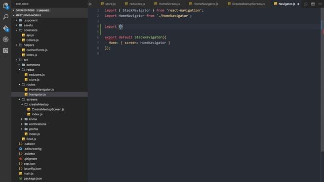Switch to the reducers.js tab

click(x=135, y=4)
